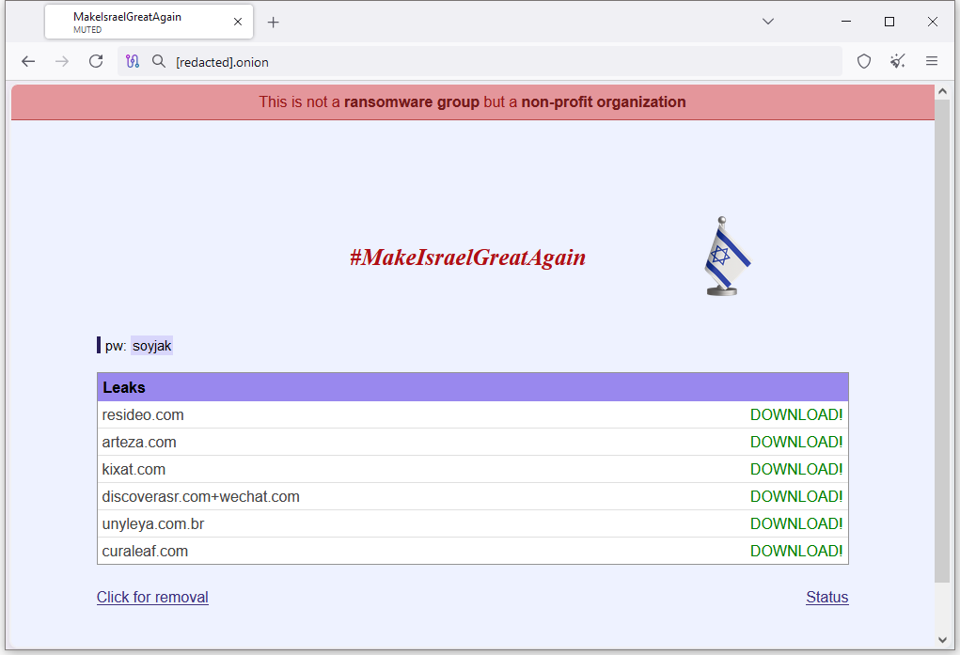Open the Tor circuit display icon
Viewport: 960px width, 655px height.
point(133,61)
